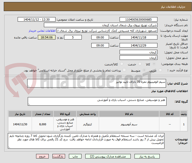Viewport: 192px width, 163px height.
Task: Click the price validity date 1404/12/29
Action: 138,46
